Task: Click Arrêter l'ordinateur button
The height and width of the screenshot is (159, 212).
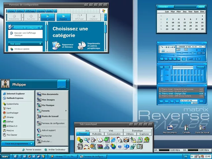Action: [56, 150]
